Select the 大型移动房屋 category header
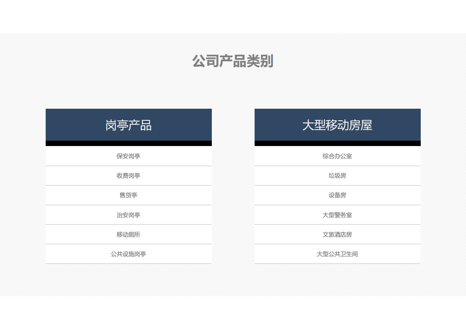The width and height of the screenshot is (466, 329). coord(337,125)
